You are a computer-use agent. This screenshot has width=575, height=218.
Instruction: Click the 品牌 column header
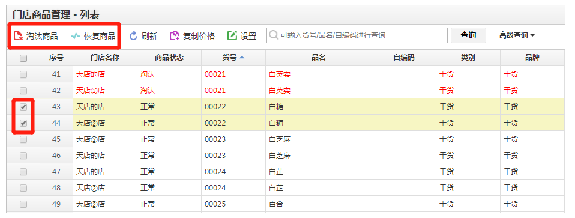[x=532, y=58]
